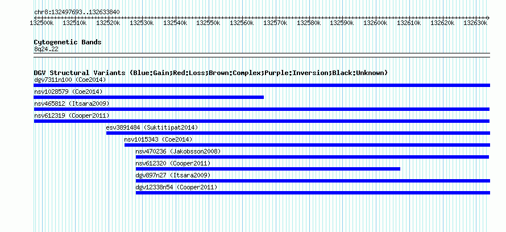Image resolution: width=506 pixels, height=232 pixels.
Task: Click the 132520k ruler tick label
Action: [108, 23]
